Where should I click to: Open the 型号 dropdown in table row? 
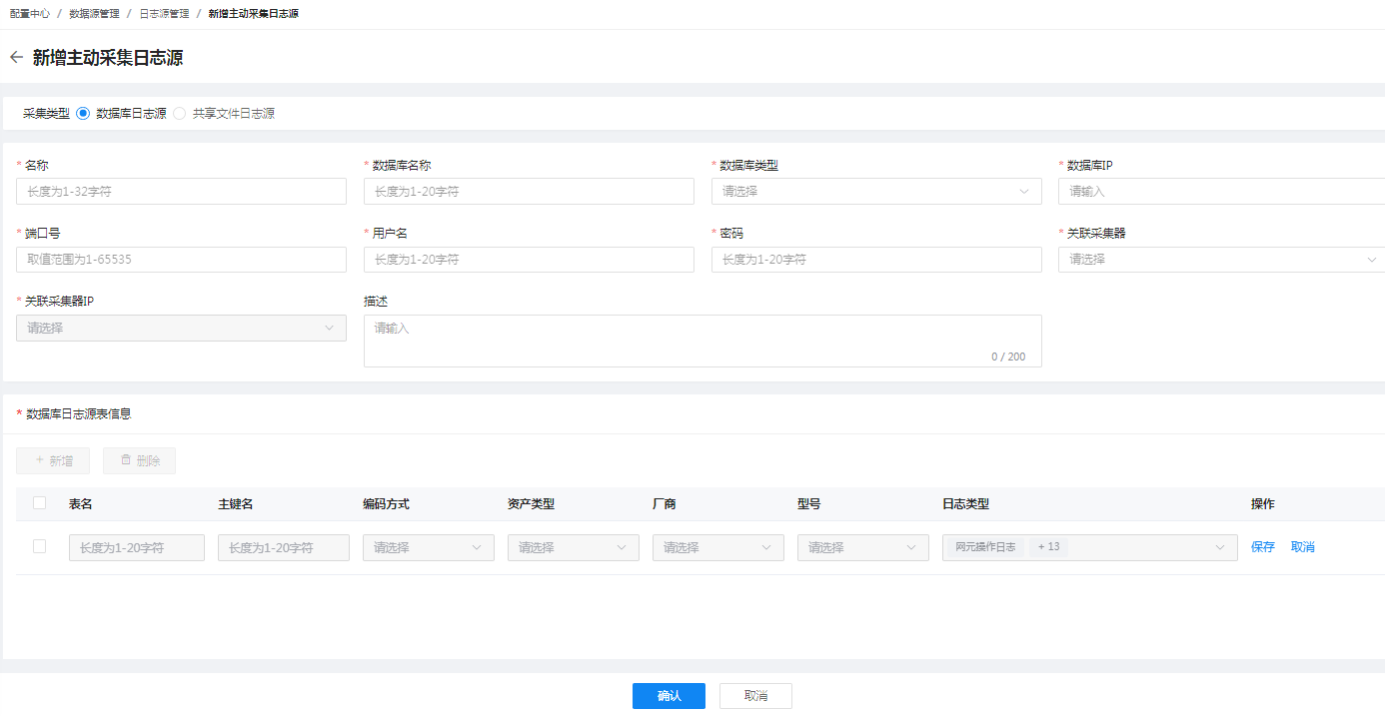tap(863, 547)
